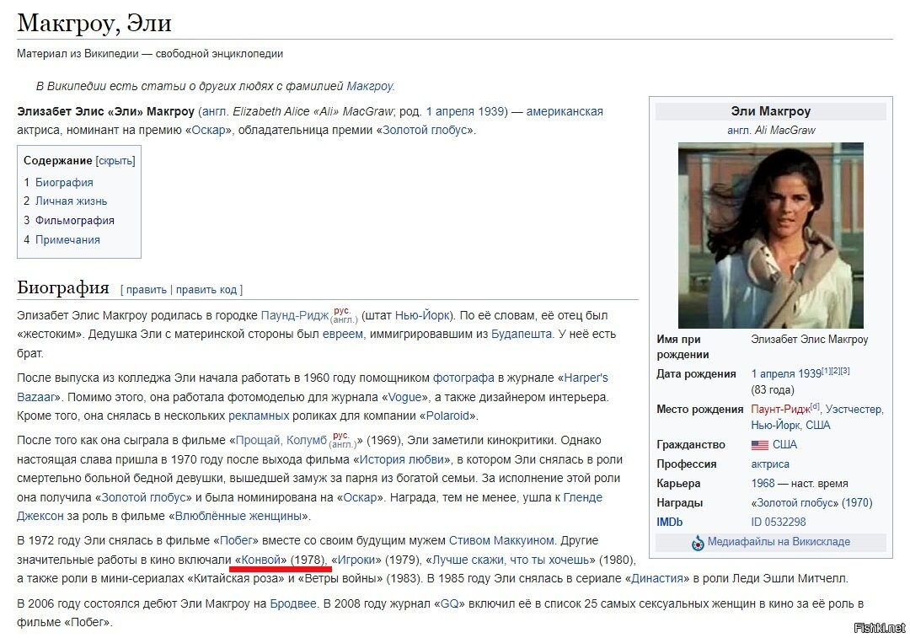Open the Polaroid link

click(x=447, y=416)
